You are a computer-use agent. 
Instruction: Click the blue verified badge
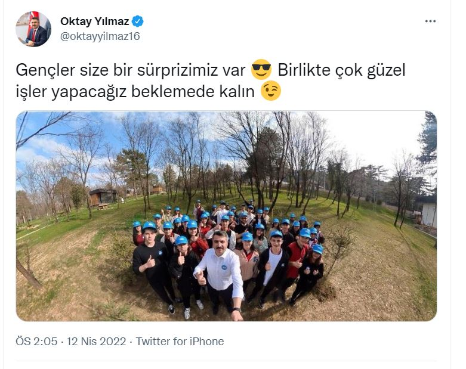tap(138, 21)
